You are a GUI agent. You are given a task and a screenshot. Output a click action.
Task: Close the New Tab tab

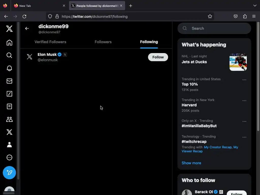pos(64,6)
